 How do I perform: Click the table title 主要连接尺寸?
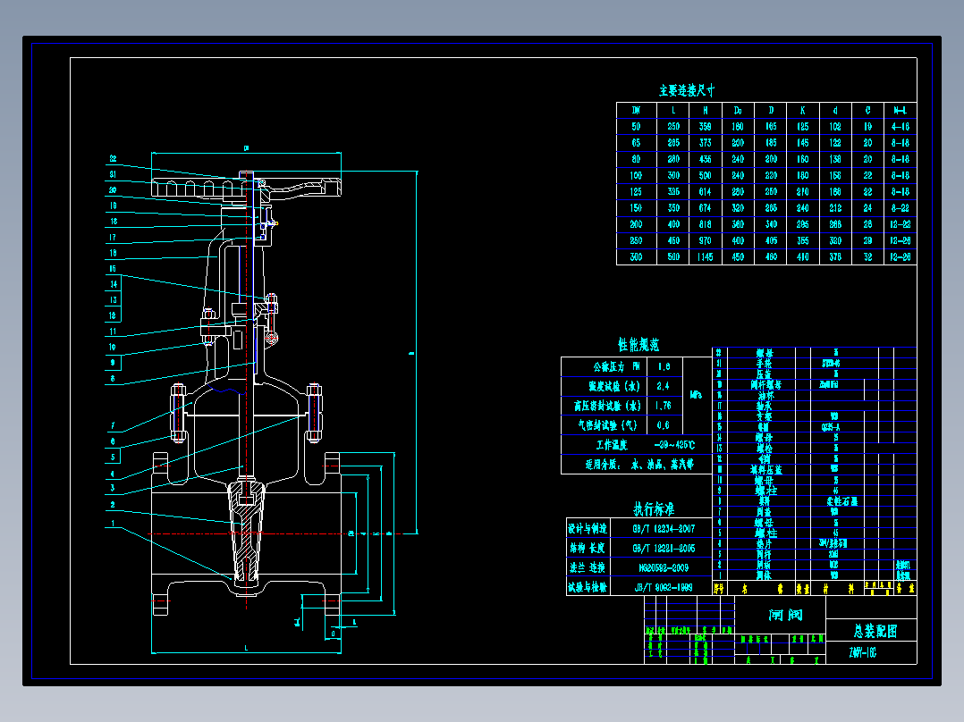(687, 91)
